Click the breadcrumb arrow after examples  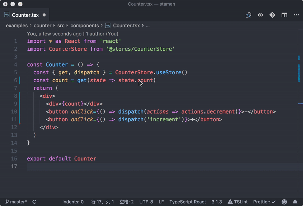click(31, 26)
